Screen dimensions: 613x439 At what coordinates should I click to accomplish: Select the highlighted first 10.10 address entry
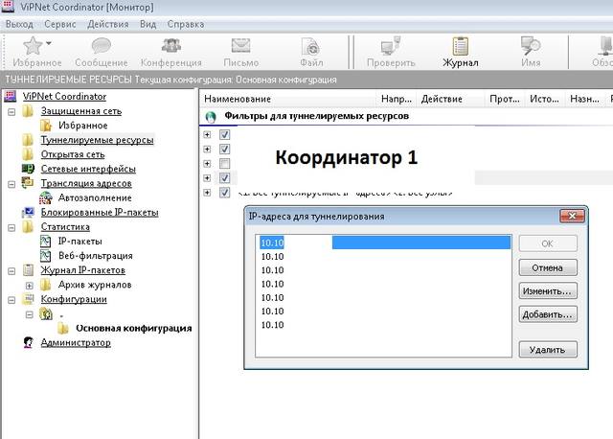point(385,243)
